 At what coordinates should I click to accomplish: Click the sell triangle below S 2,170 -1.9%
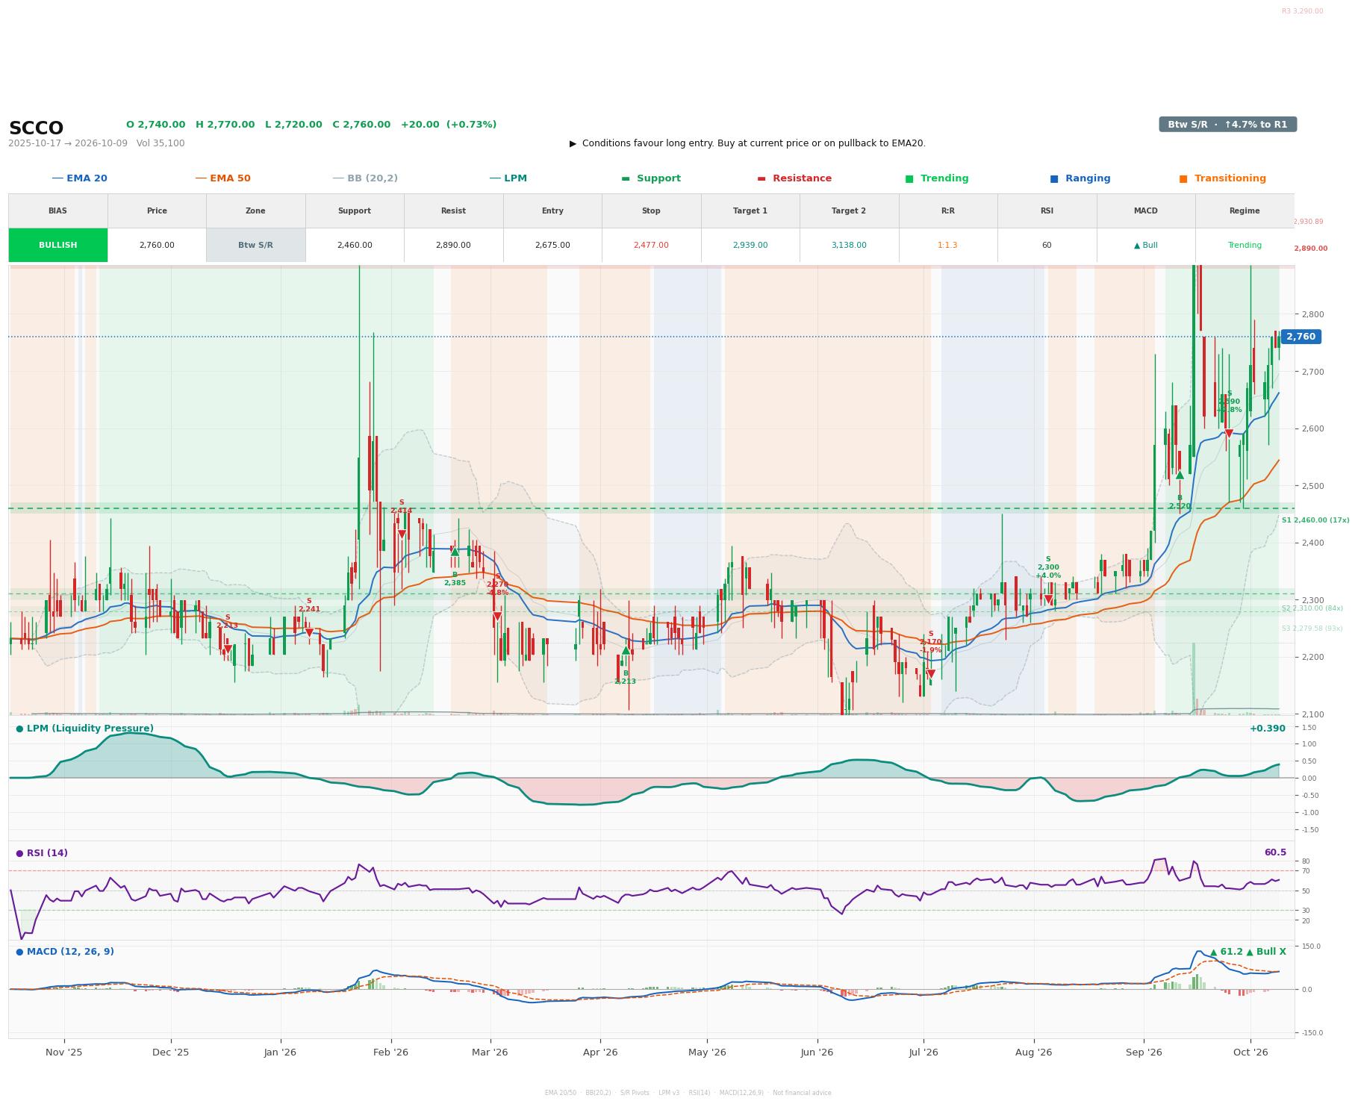pos(931,674)
